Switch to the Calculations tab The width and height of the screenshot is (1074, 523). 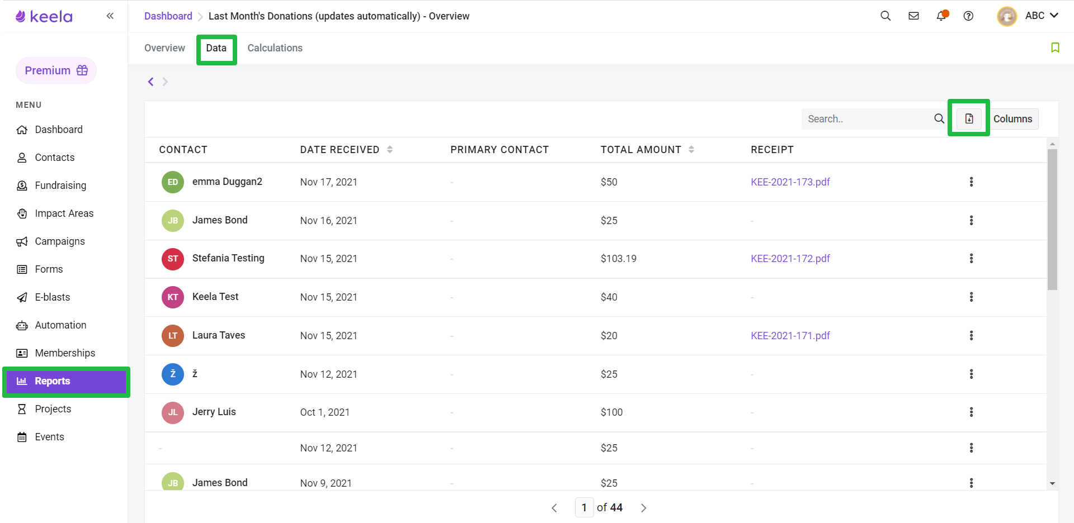coord(275,48)
